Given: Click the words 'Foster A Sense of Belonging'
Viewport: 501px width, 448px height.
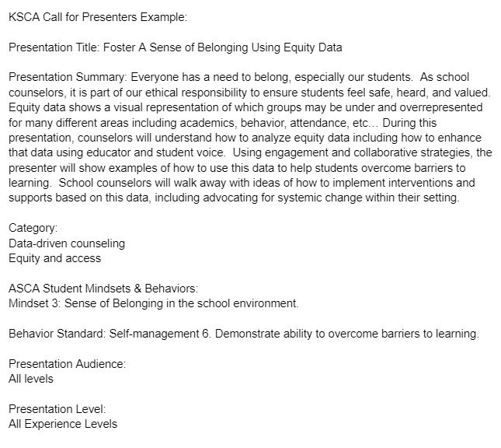Looking at the screenshot, I should pos(176,47).
